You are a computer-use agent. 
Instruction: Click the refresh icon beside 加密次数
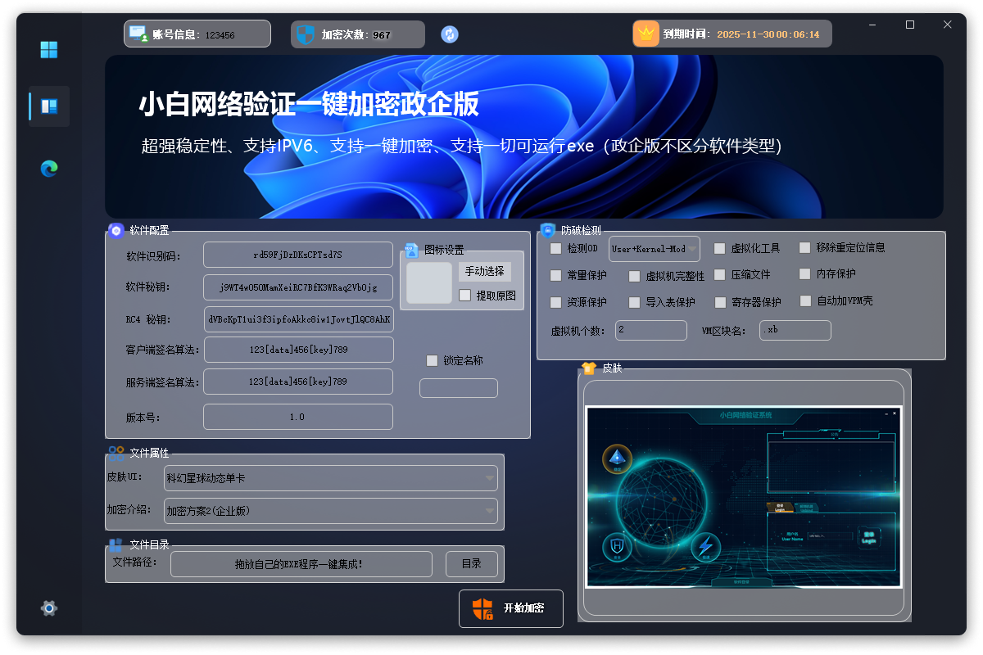(x=449, y=34)
